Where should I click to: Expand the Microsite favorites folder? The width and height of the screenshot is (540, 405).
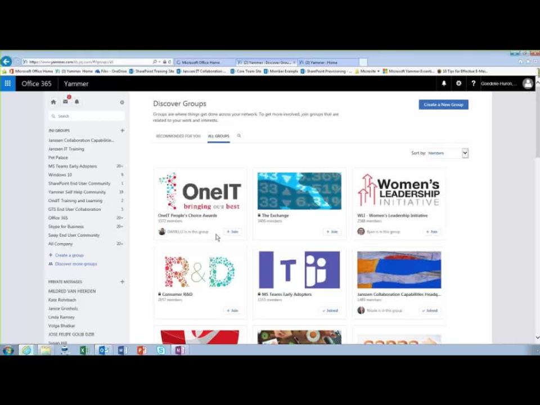pos(367,71)
